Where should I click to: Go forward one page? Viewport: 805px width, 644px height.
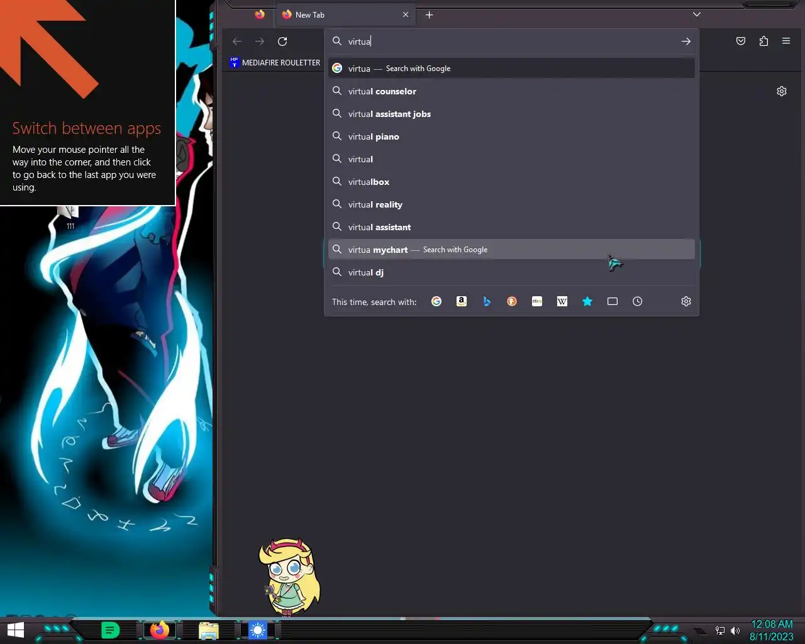[260, 42]
